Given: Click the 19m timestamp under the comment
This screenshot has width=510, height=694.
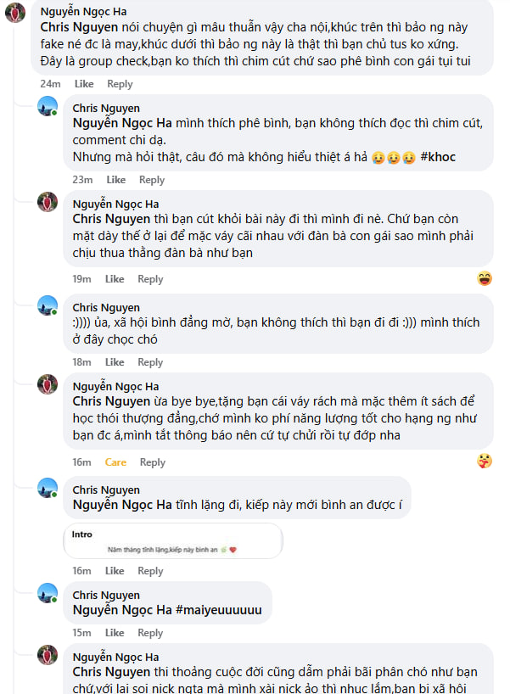Looking at the screenshot, I should point(81,279).
